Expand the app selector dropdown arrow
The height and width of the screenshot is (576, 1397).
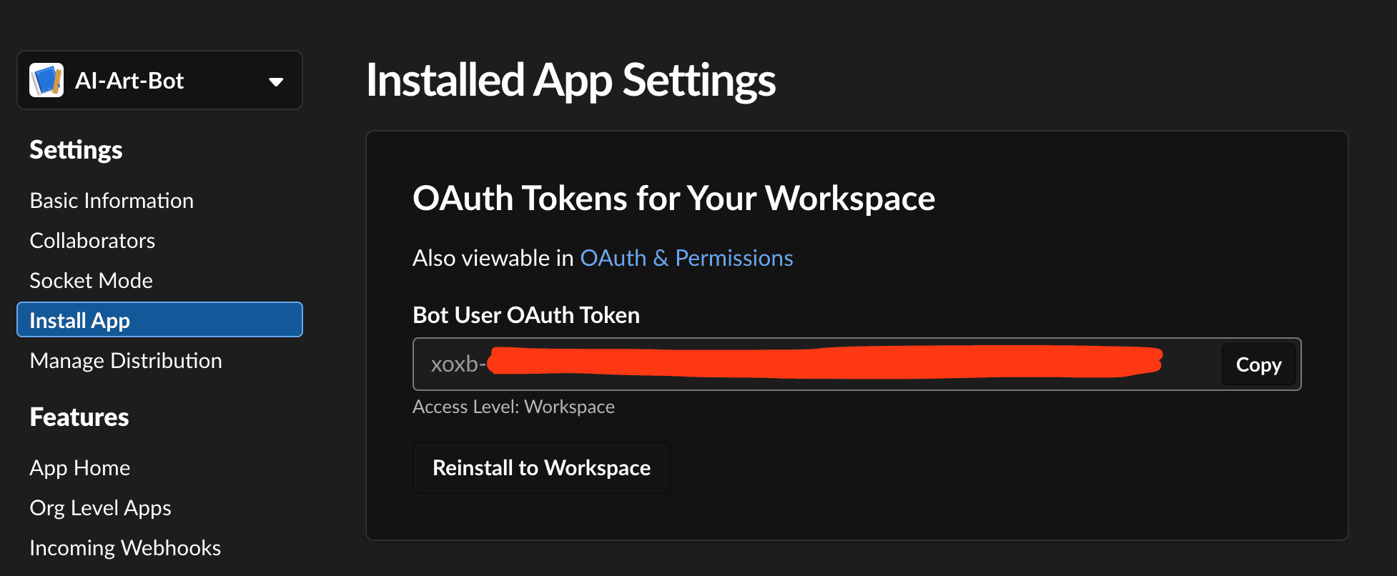(x=276, y=81)
